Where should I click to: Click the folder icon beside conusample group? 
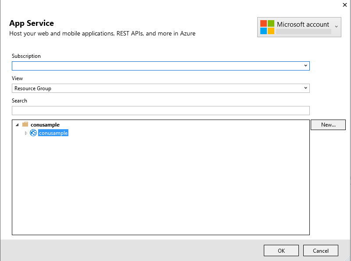(x=25, y=124)
